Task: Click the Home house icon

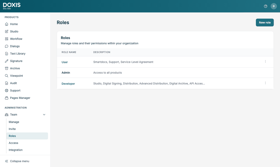Action: (7, 24)
